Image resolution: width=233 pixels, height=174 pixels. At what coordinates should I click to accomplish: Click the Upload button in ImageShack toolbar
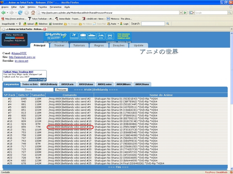[x=28, y=24]
